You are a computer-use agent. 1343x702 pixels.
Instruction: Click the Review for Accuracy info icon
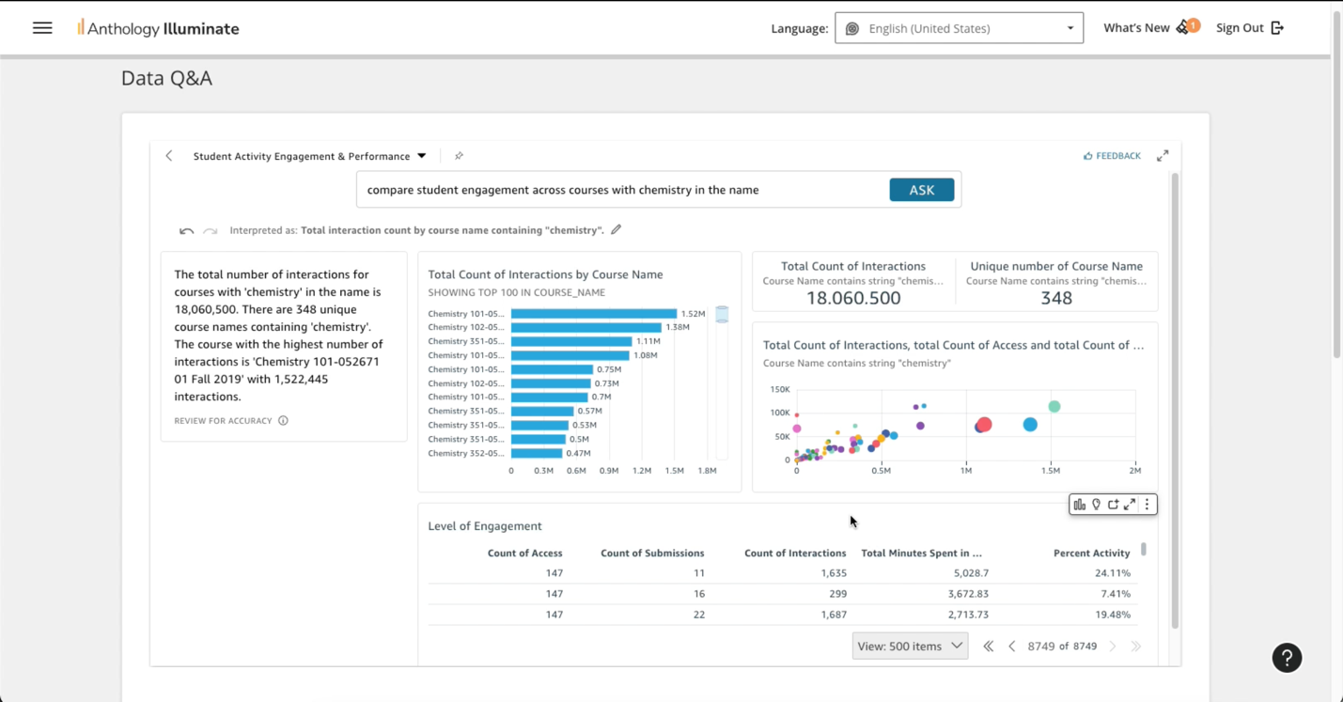coord(283,421)
